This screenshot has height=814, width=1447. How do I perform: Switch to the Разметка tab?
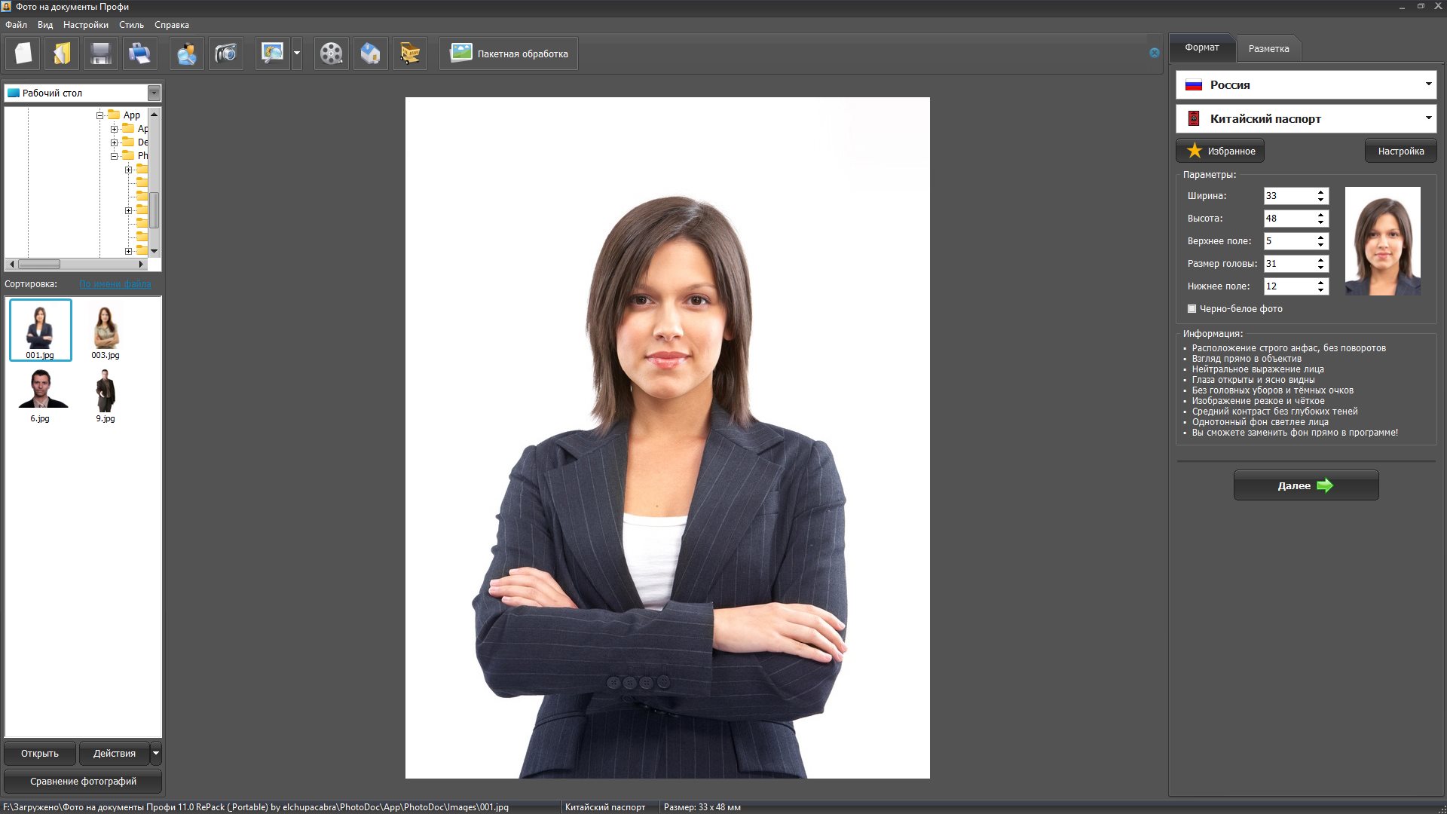point(1268,48)
